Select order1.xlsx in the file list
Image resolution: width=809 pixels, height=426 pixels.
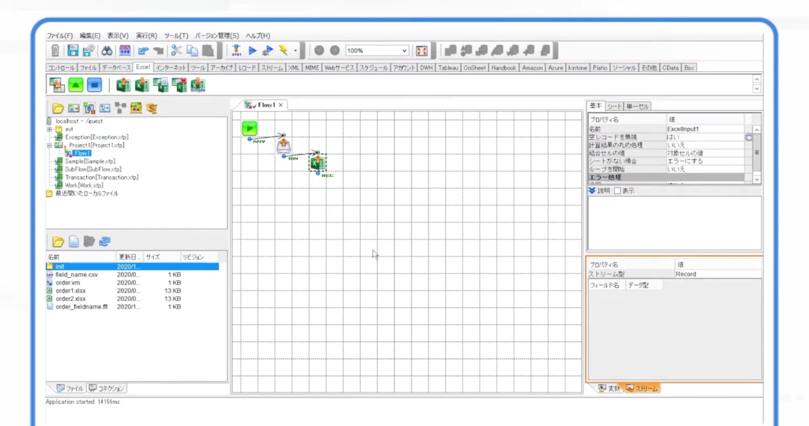pos(71,291)
